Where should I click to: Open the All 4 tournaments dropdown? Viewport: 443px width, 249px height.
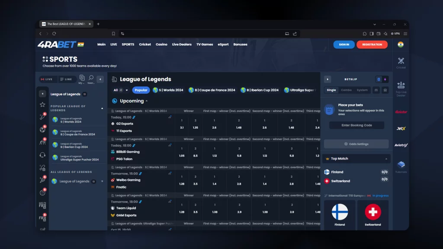121,90
